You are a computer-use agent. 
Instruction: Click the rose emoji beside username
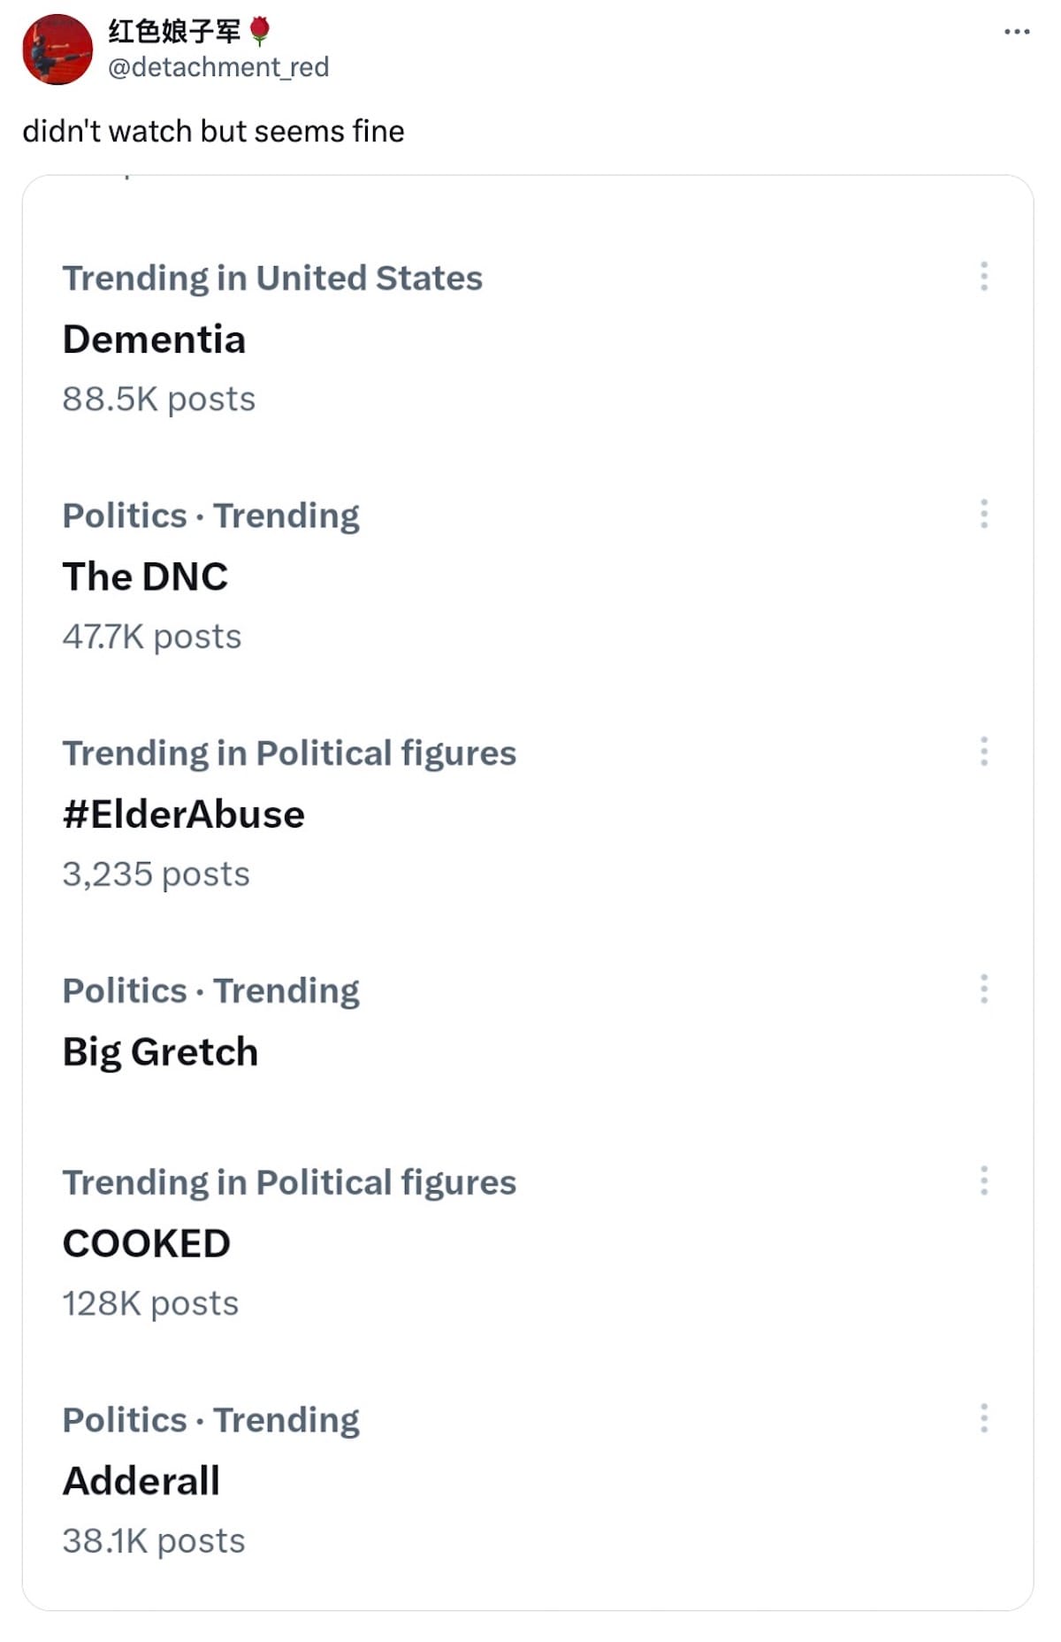(x=259, y=32)
